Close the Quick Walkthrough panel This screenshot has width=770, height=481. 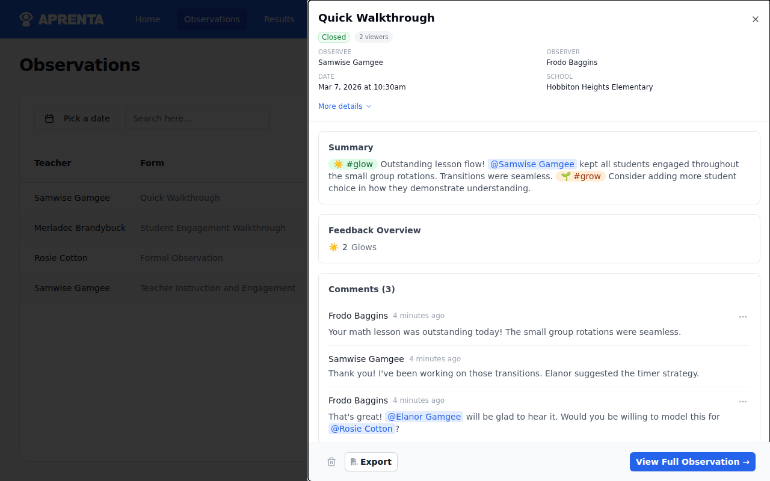[x=756, y=19]
